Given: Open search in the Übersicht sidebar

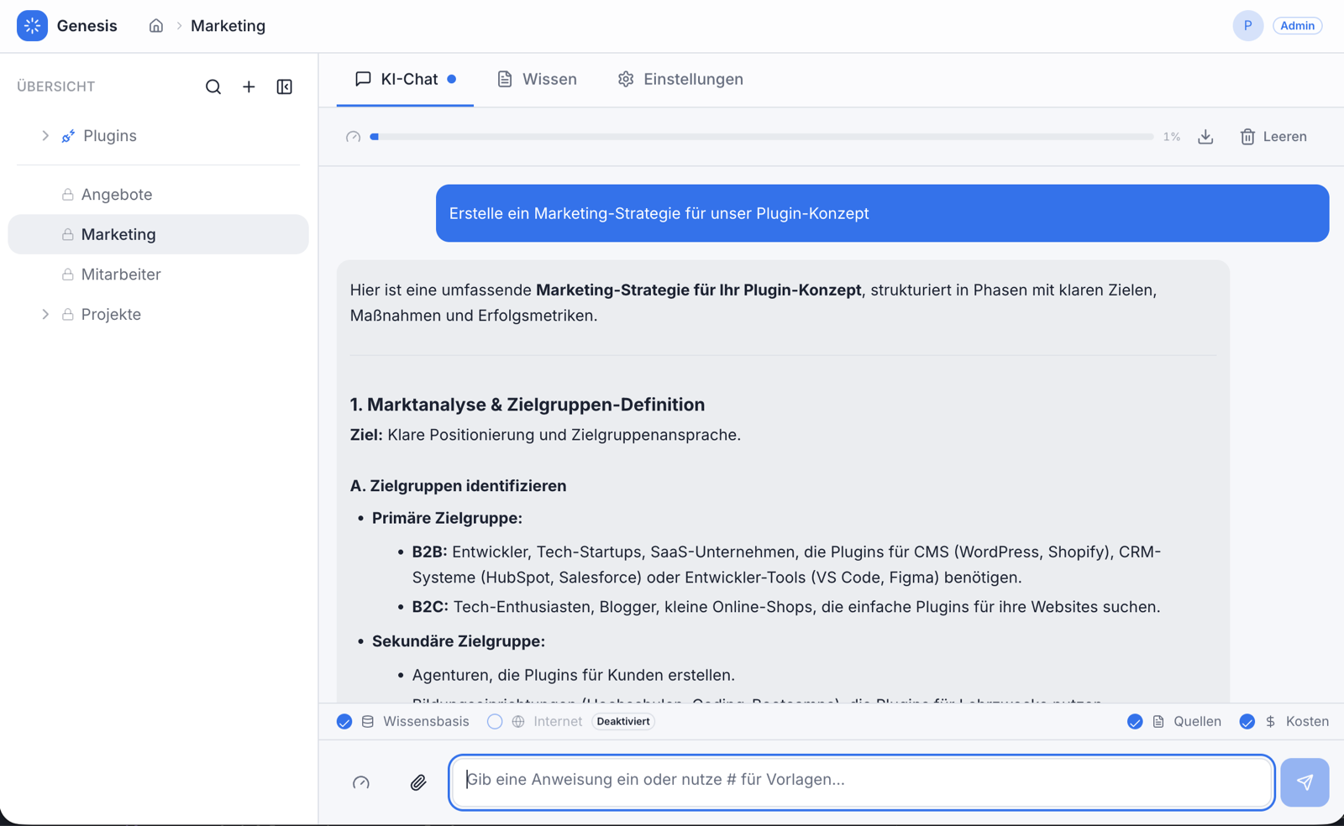Looking at the screenshot, I should coord(213,86).
